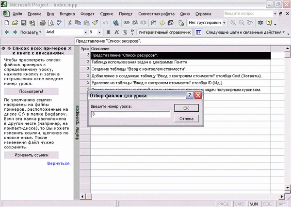This screenshot has width=291, height=207.
Task: Go back with the left arrow in toolbar
Action: point(7,32)
